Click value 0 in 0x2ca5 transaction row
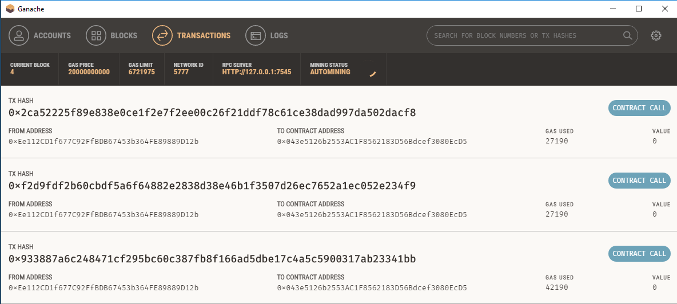Screen dimensions: 677x304 655,142
